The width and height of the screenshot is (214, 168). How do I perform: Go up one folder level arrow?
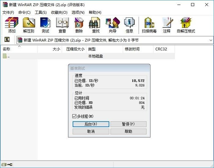click(x=7, y=40)
